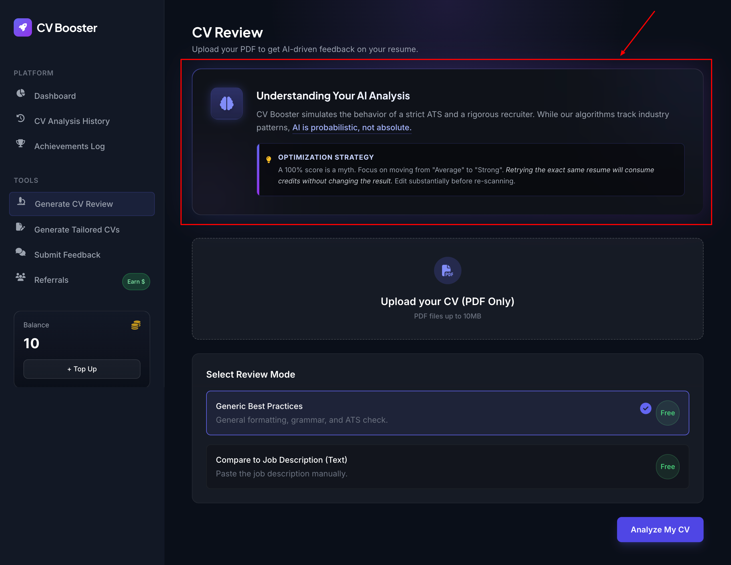Click the lightbulb Optimization Strategy icon
Viewport: 731px width, 565px height.
click(x=268, y=159)
